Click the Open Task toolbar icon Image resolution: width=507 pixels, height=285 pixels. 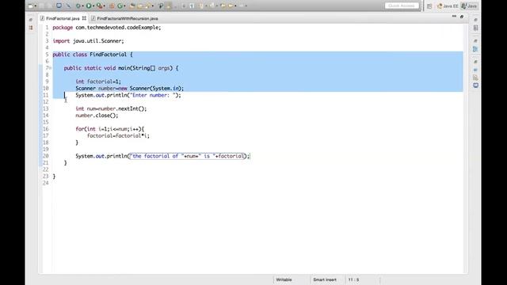pyautogui.click(x=140, y=6)
